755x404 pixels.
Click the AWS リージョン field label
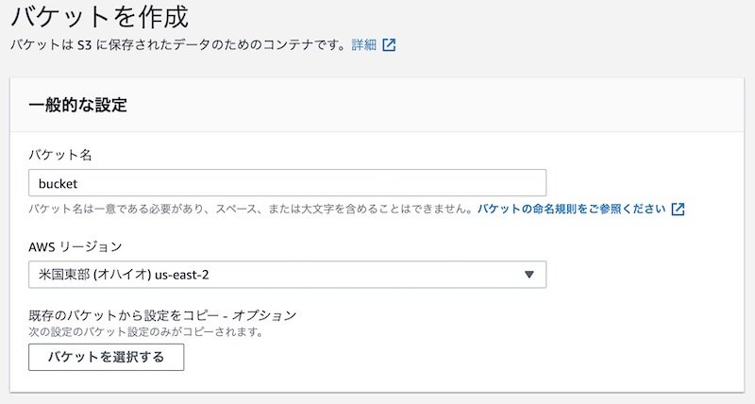click(75, 247)
